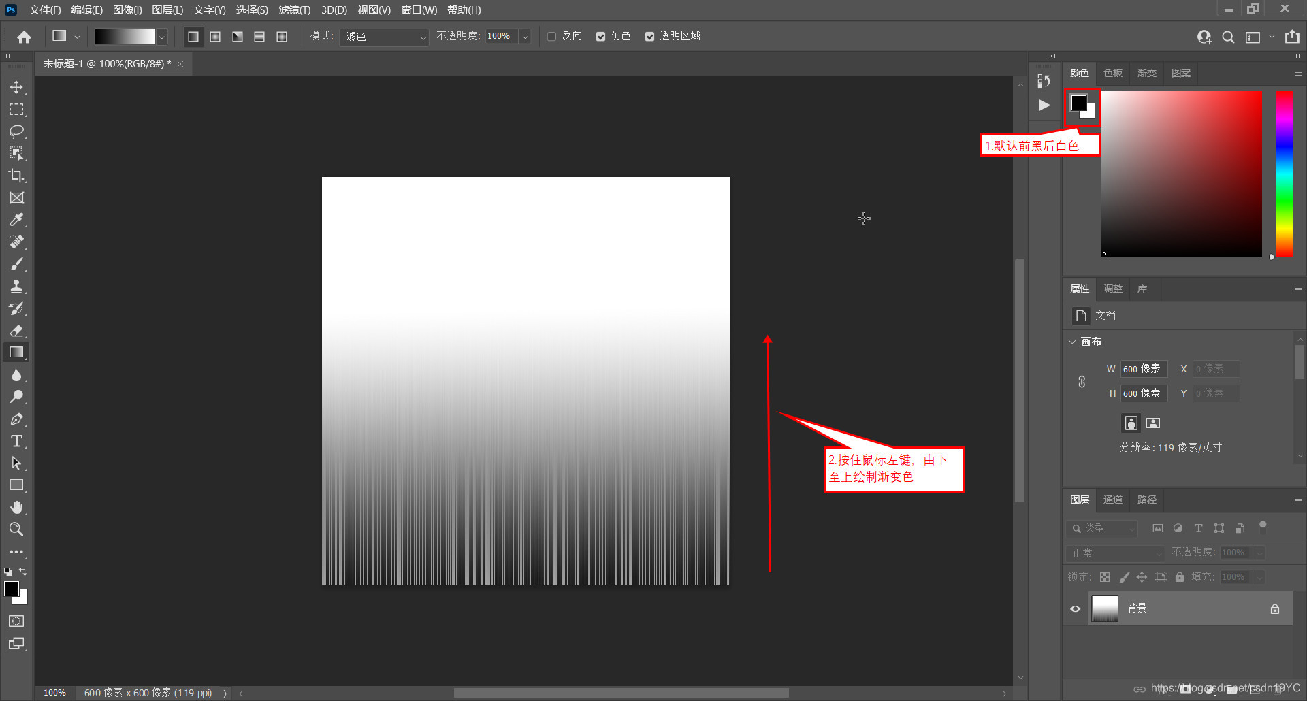Click the gradient preview to edit gradient

pos(125,37)
